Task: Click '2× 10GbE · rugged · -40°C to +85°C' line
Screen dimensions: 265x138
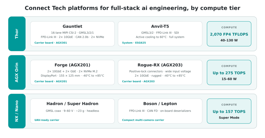Action: point(160,76)
